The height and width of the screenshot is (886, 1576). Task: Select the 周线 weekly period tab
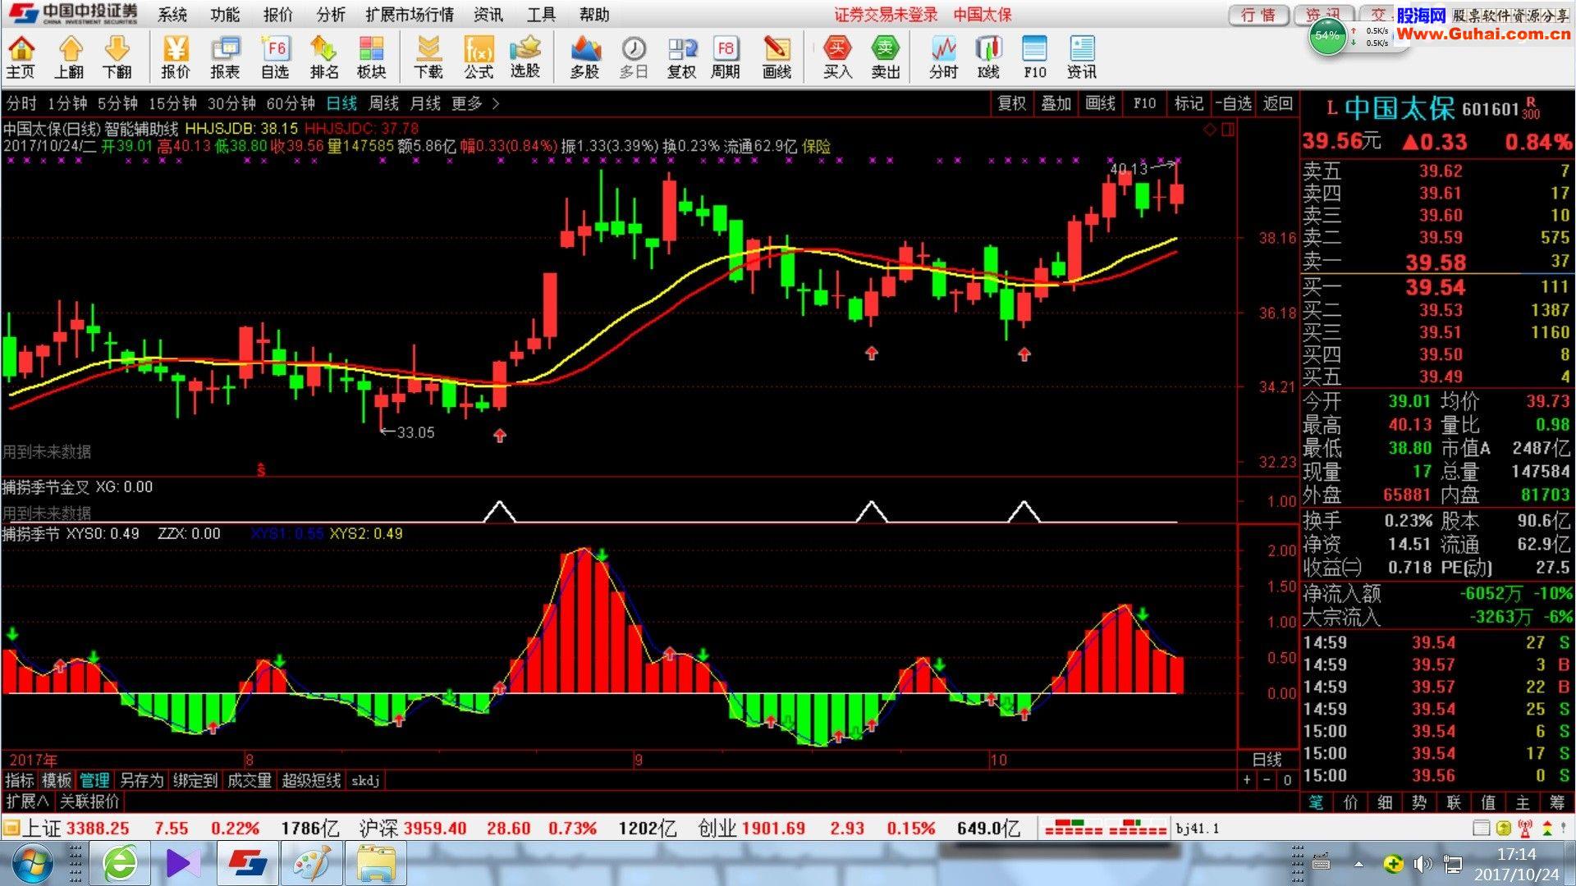383,103
